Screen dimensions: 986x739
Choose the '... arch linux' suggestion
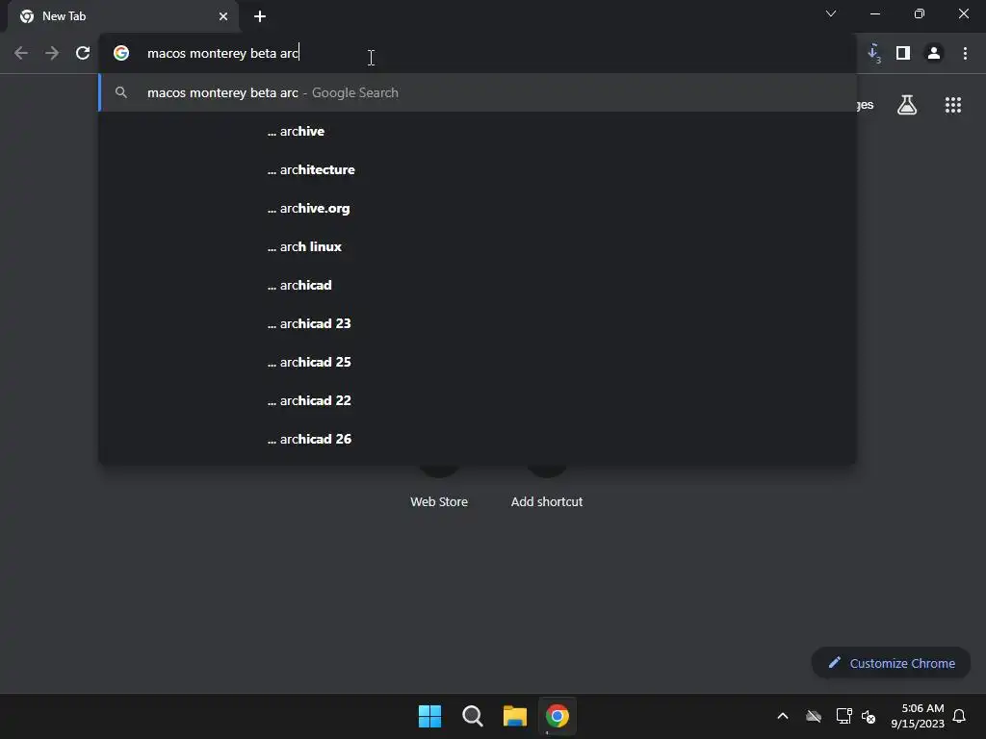pos(478,247)
